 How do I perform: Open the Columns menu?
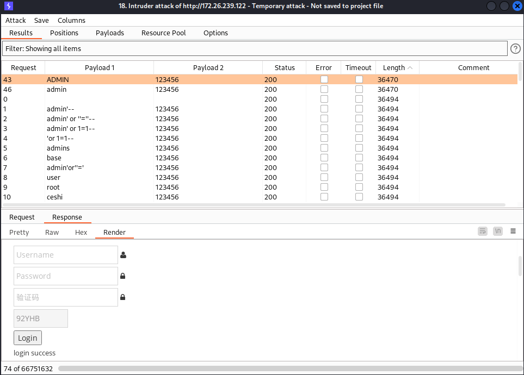71,20
